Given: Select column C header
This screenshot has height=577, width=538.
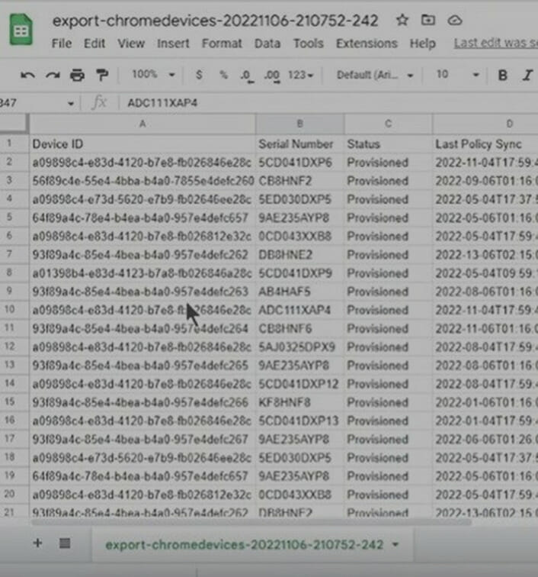Looking at the screenshot, I should click(x=388, y=124).
